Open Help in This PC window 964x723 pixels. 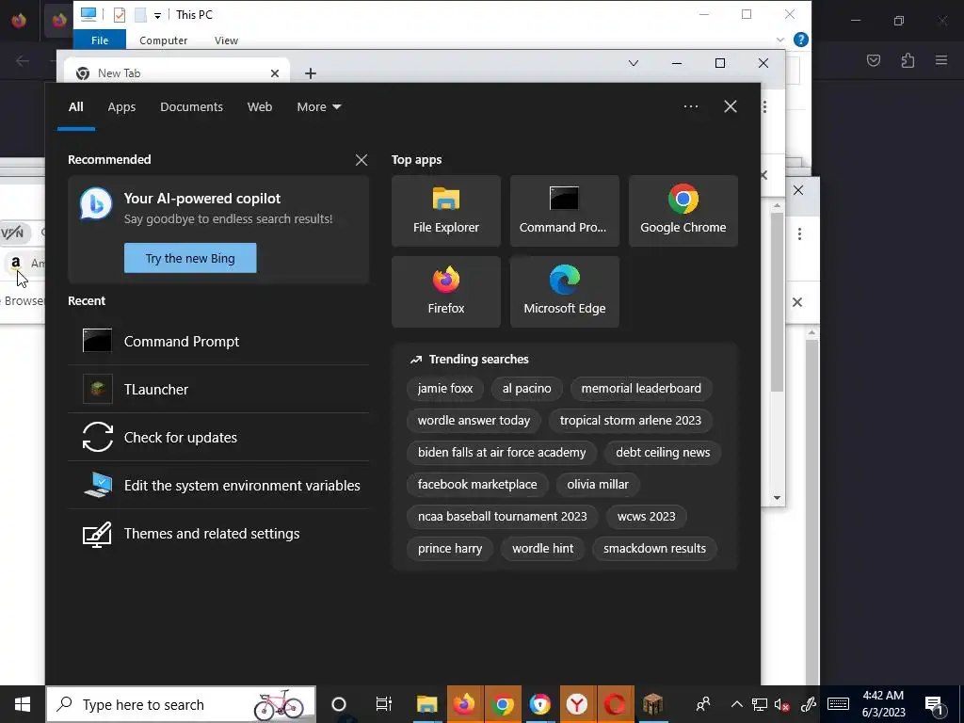point(800,40)
